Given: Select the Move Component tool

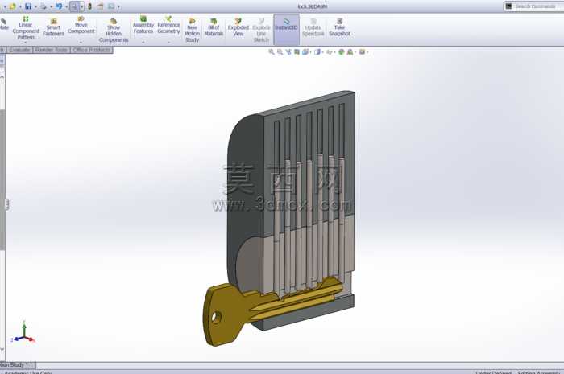Looking at the screenshot, I should pyautogui.click(x=81, y=25).
